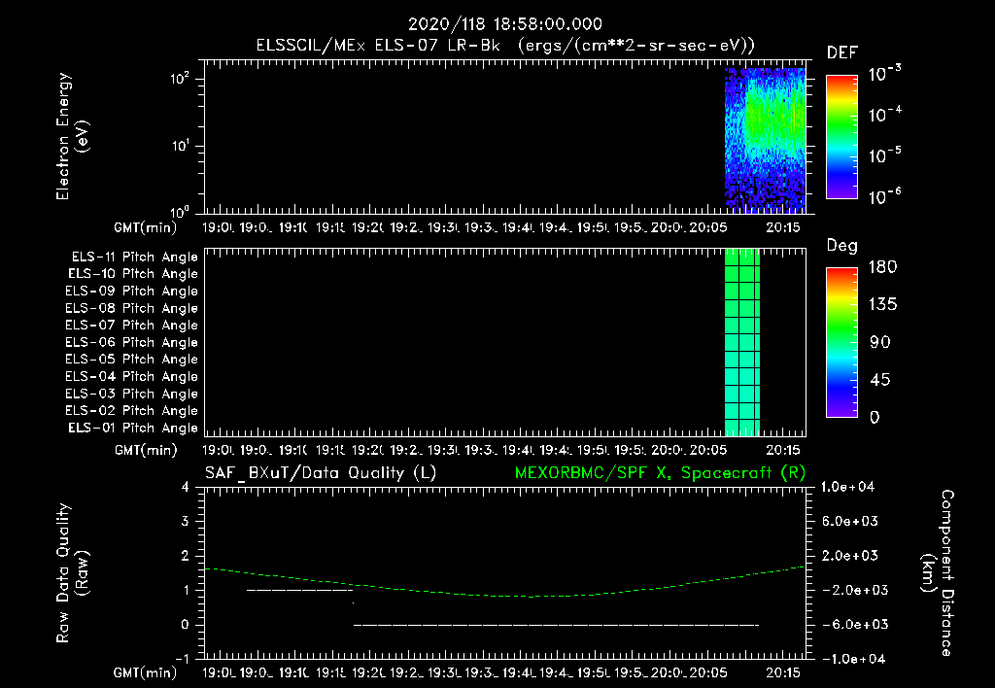The image size is (995, 688).
Task: Click GMT(min) label under the bottom panel
Action: [146, 672]
